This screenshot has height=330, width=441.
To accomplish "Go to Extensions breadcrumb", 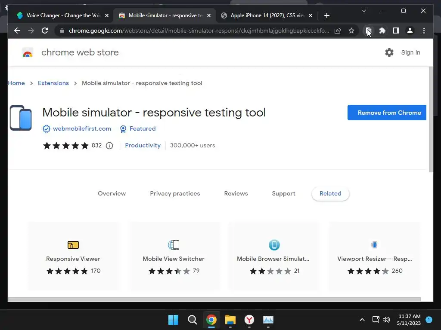I will click(x=53, y=83).
